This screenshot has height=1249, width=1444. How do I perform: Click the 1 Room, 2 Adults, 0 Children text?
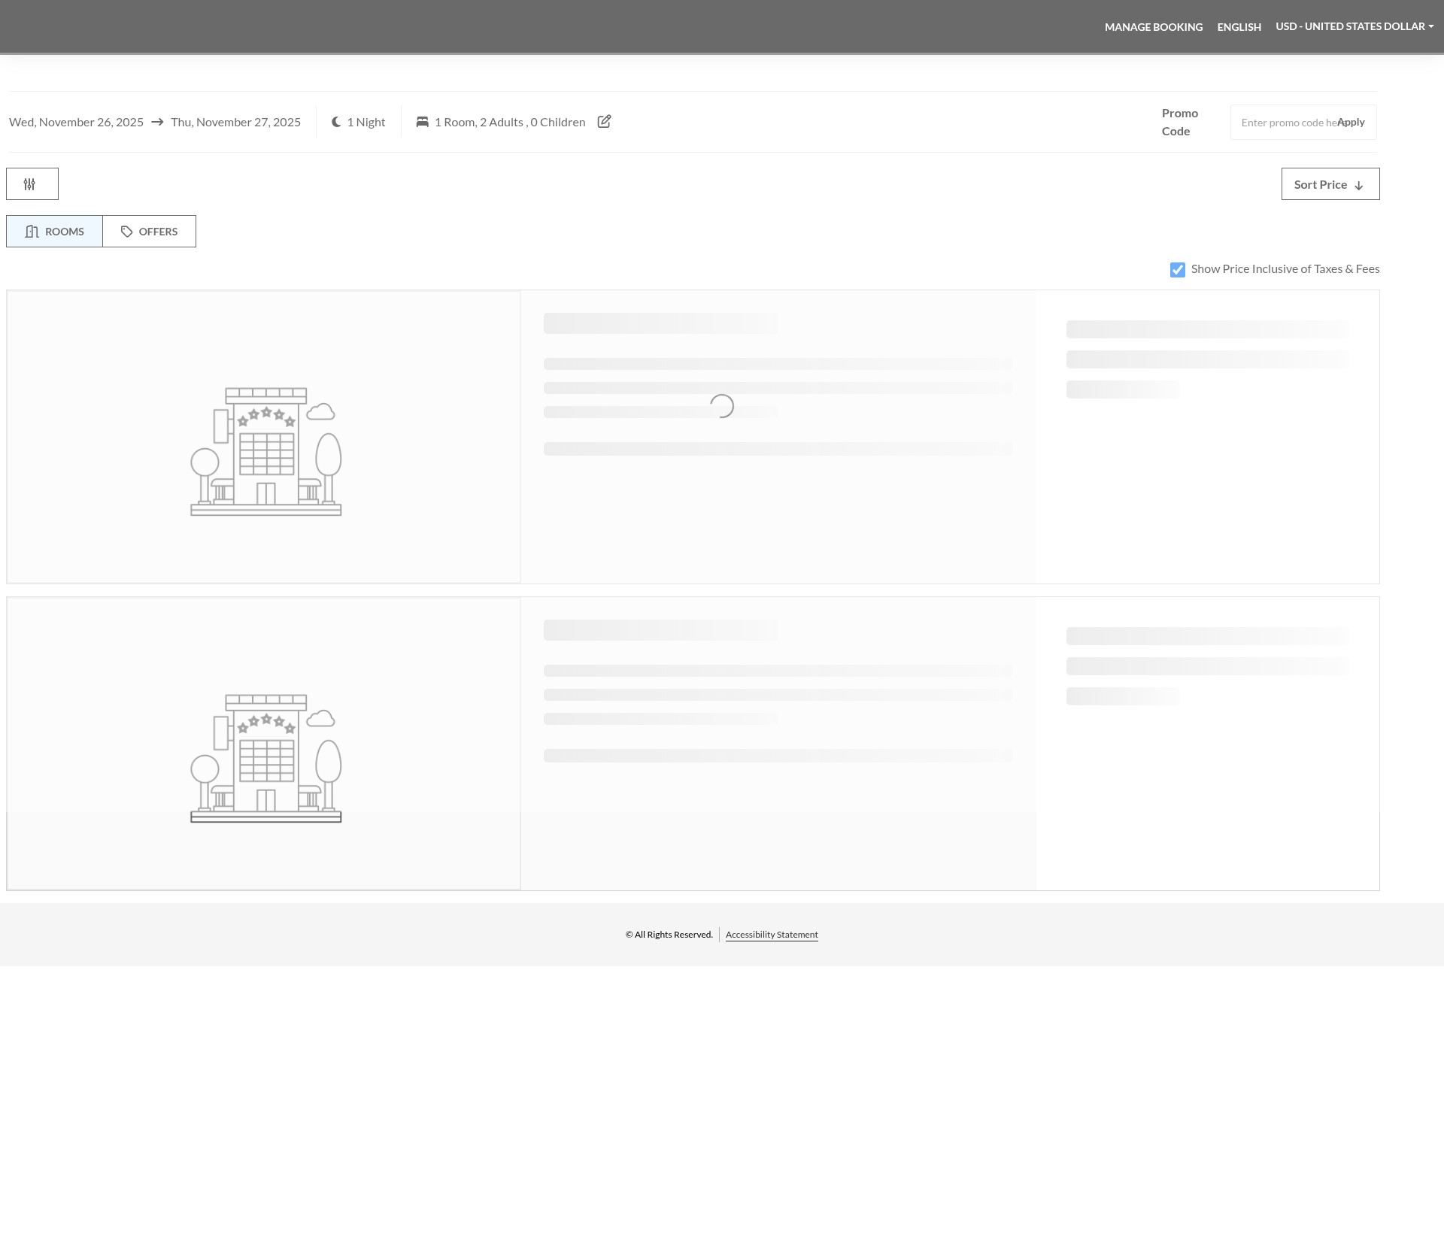[510, 122]
